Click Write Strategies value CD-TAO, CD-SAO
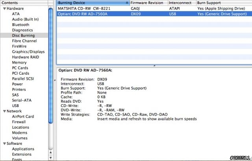Screen dimensions: 252x161 point(132,114)
